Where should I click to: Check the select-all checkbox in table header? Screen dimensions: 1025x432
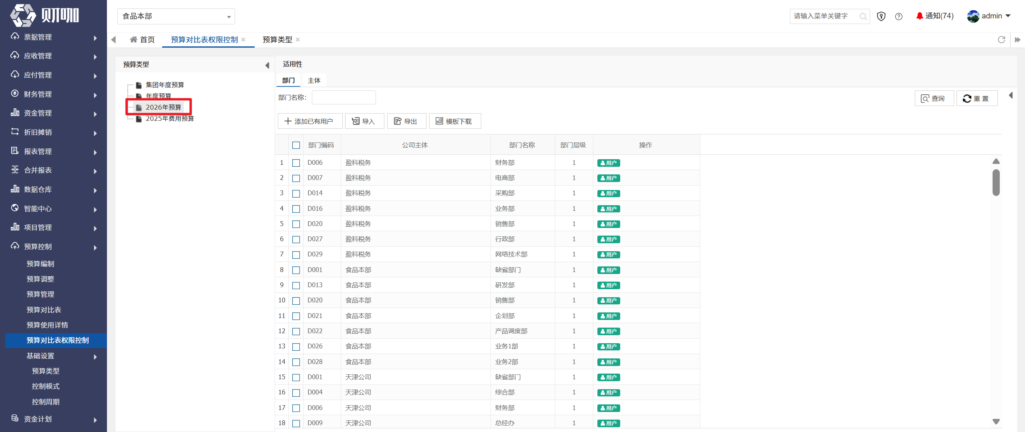pos(296,145)
